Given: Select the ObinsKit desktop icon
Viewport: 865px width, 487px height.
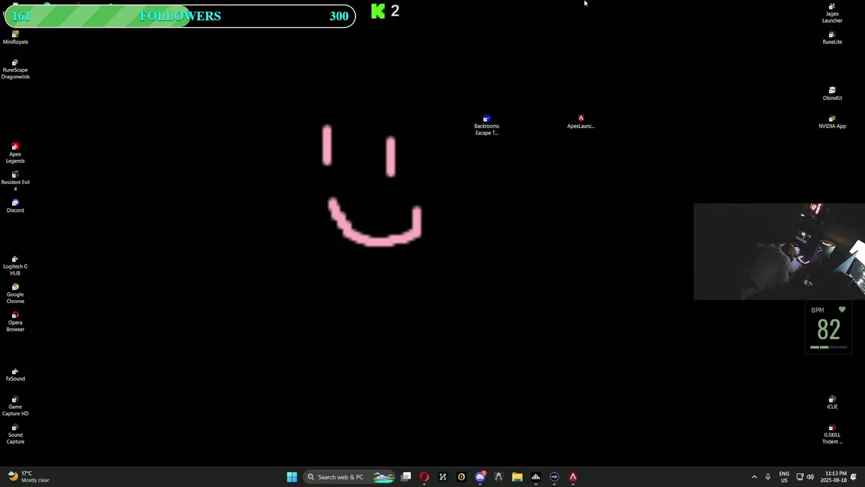Looking at the screenshot, I should click(x=832, y=94).
